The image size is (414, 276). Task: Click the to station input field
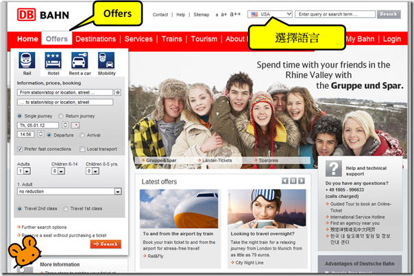[x=65, y=102]
